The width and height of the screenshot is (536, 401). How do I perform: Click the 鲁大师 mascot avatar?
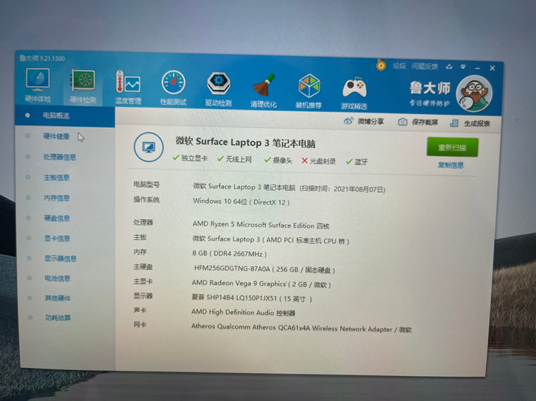(x=474, y=93)
